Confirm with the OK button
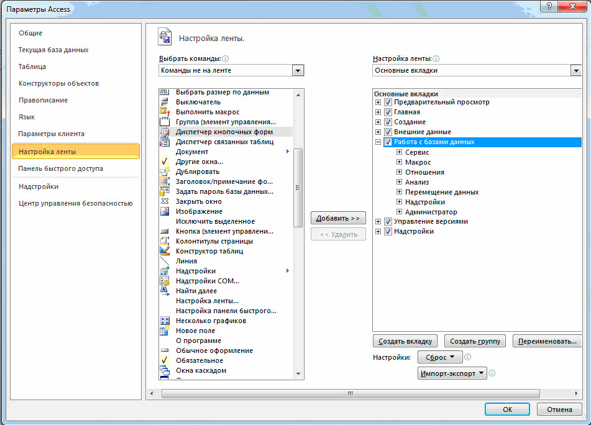The width and height of the screenshot is (591, 425). click(507, 409)
